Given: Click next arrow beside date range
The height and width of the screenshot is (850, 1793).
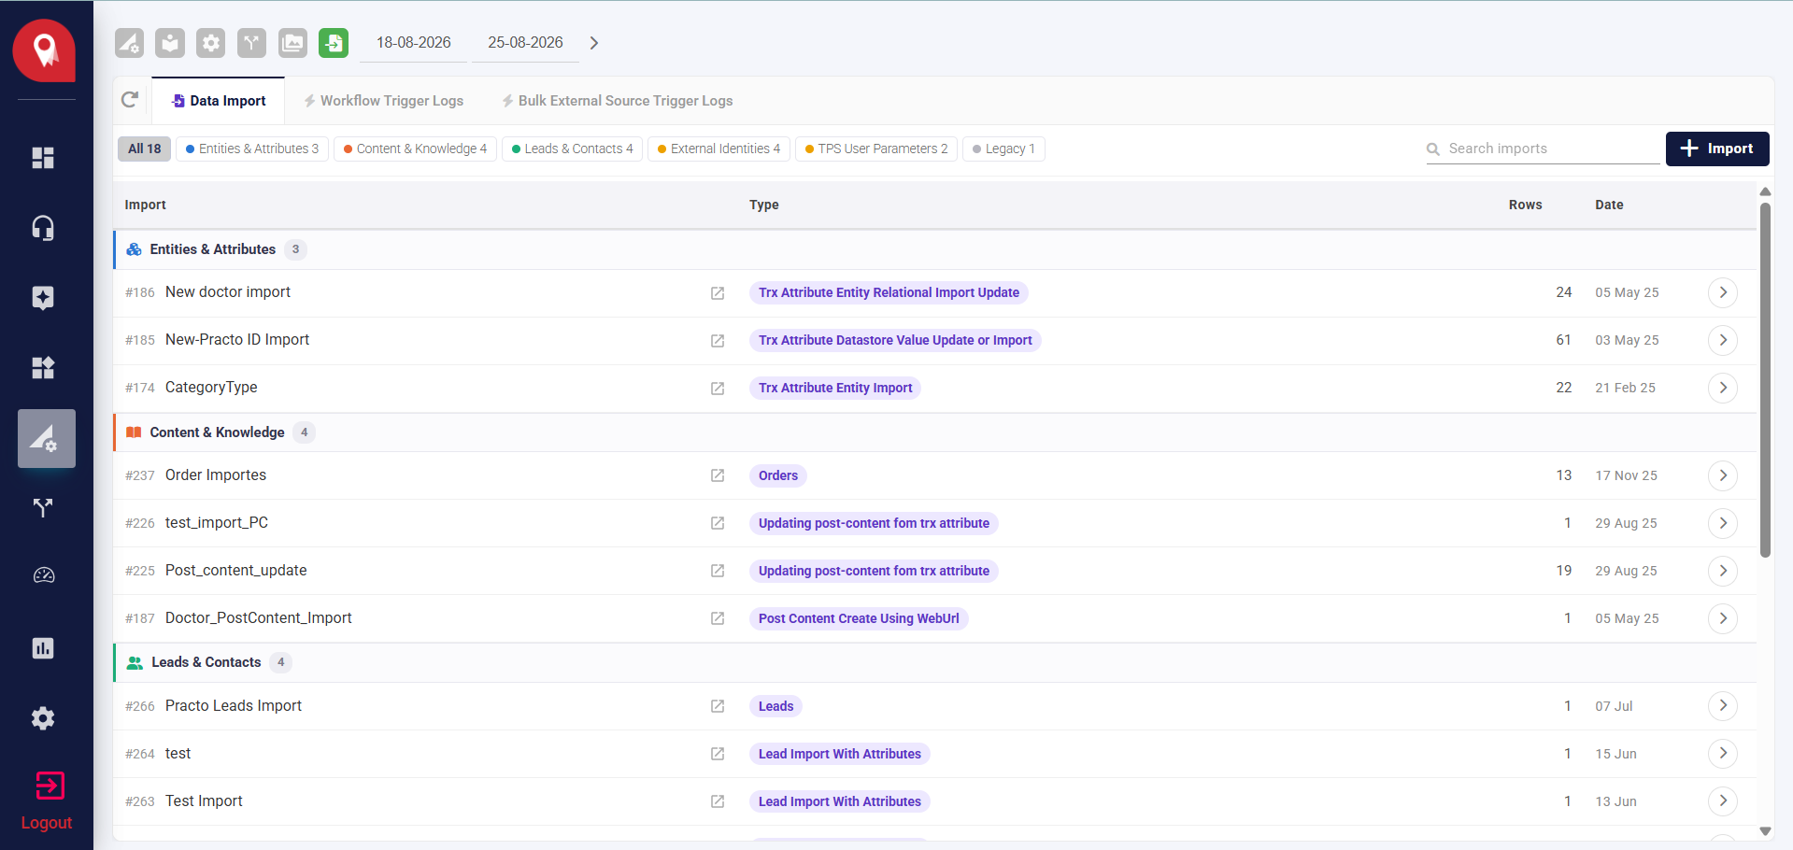Looking at the screenshot, I should pyautogui.click(x=594, y=43).
